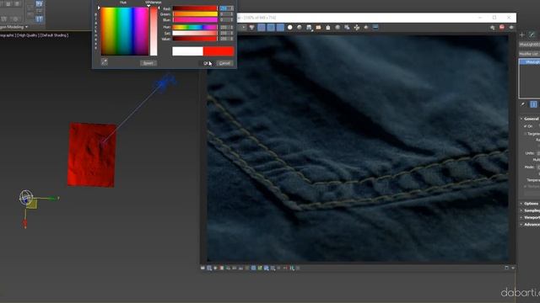The width and height of the screenshot is (540, 303).
Task: Pick a color with the eyedropper icon
Action: (105, 61)
